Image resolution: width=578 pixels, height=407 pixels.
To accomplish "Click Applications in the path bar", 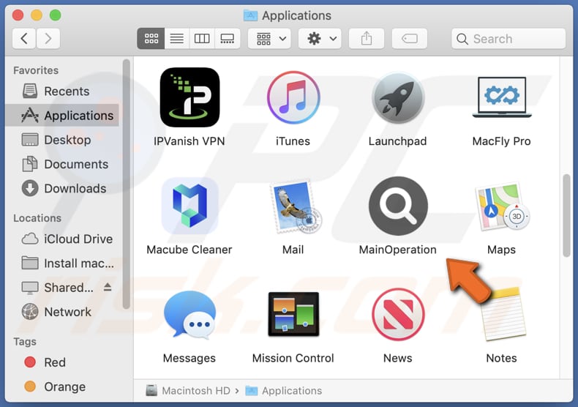I will tap(284, 390).
